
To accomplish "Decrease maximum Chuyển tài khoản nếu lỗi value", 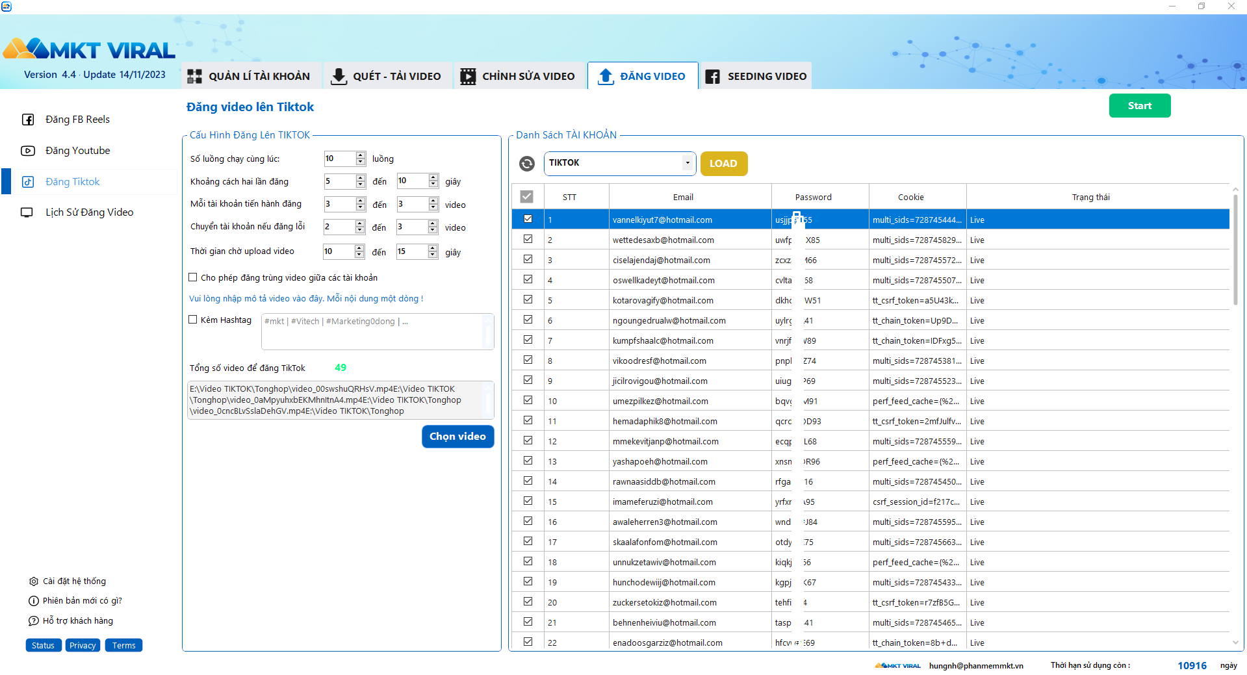I will (433, 230).
